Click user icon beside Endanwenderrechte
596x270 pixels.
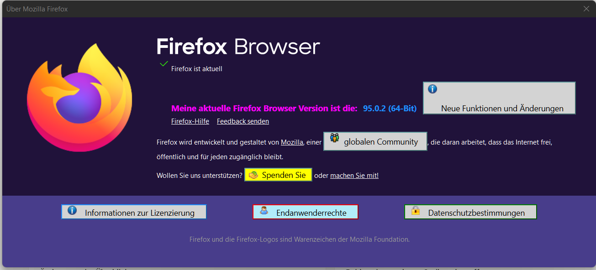[264, 210]
